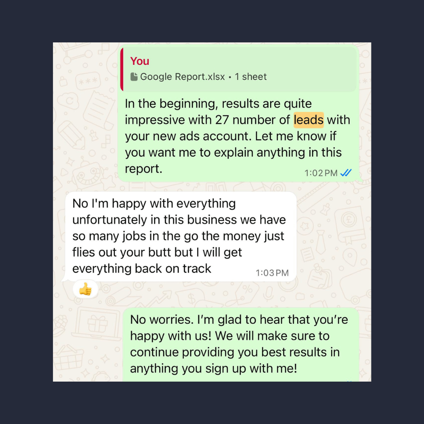Select the thumbs up reaction emoji

click(x=86, y=289)
